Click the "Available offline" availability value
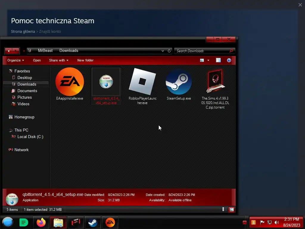 pyautogui.click(x=180, y=200)
